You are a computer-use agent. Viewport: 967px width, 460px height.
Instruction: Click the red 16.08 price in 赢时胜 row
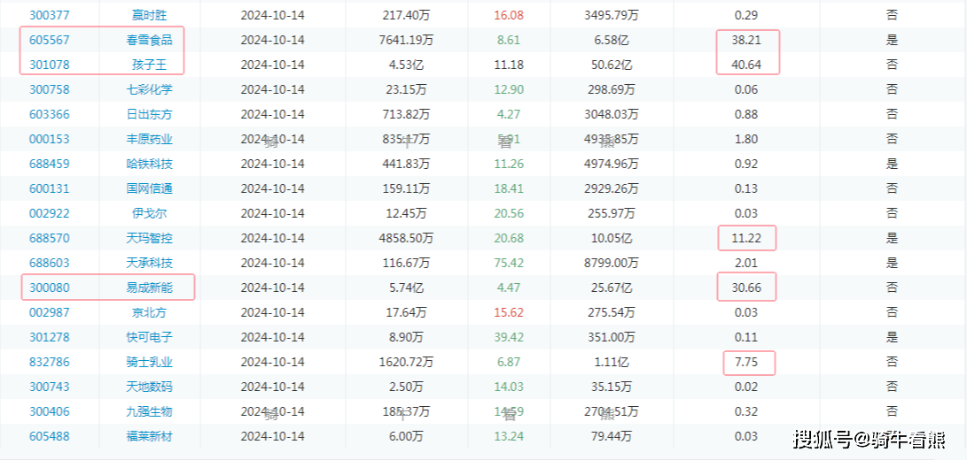tap(509, 15)
